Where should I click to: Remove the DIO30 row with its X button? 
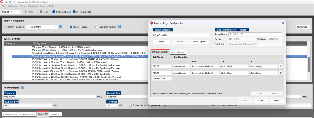(x=281, y=73)
